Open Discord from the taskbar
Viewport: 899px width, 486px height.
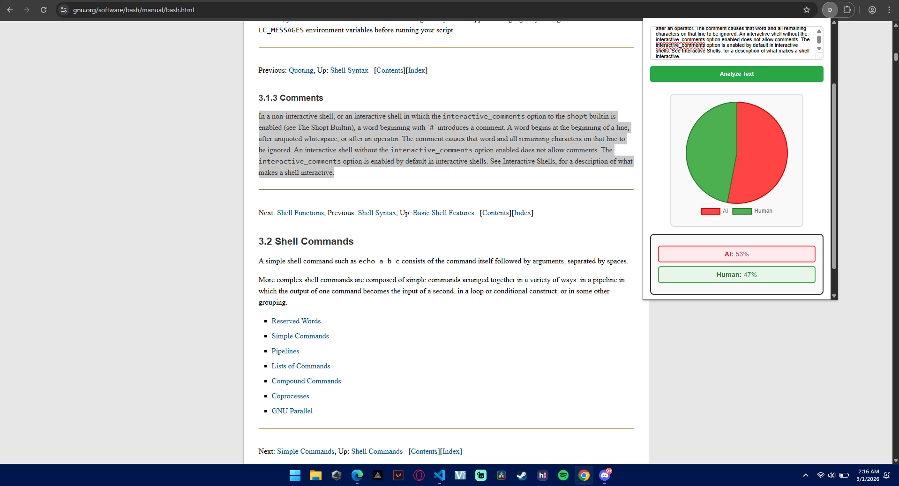[605, 475]
